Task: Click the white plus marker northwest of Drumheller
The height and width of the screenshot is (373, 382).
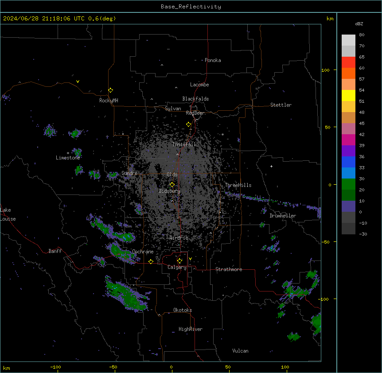Action: pos(271,166)
